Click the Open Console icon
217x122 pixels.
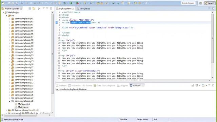(203, 85)
